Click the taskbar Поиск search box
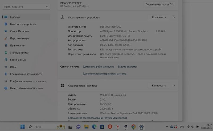The width and height of the screenshot is (213, 131). pos(47,127)
